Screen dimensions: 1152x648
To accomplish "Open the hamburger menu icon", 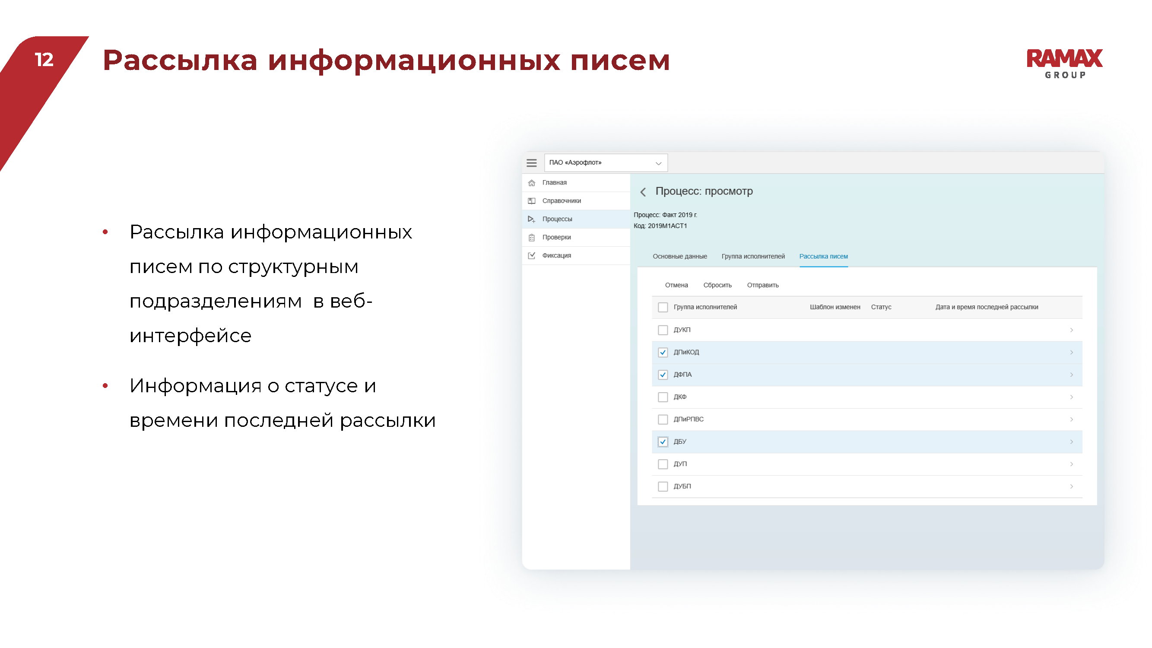I will [531, 163].
